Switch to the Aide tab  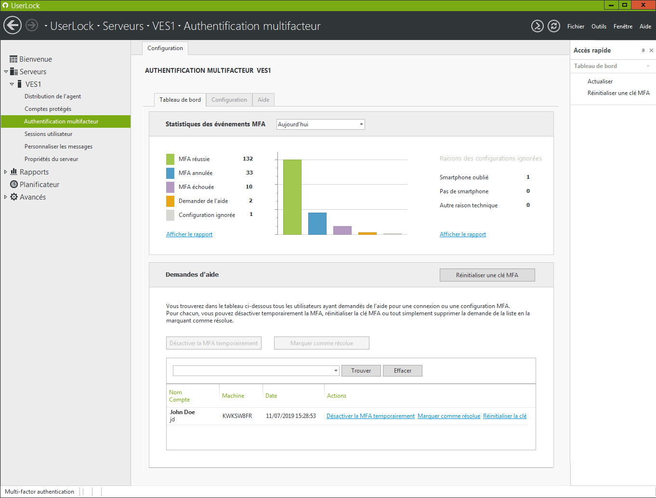point(263,100)
